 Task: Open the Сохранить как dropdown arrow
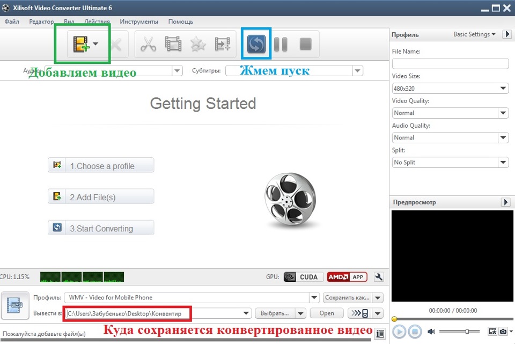click(378, 298)
